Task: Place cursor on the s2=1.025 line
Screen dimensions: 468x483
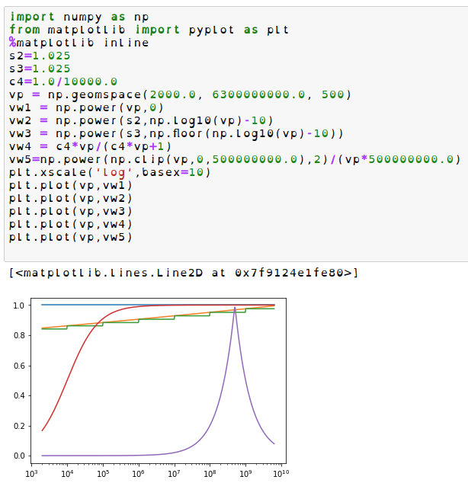Action: (40, 56)
